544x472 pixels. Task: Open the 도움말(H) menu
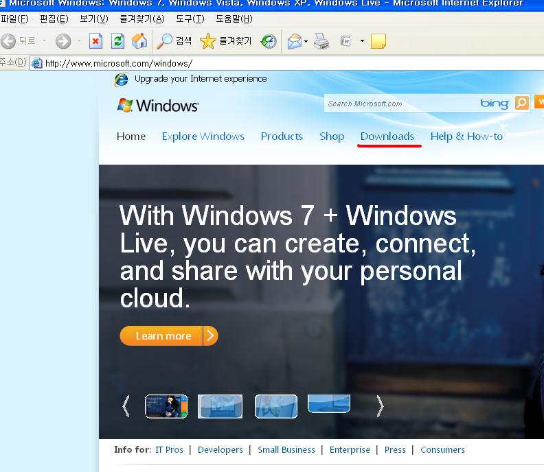tap(234, 19)
